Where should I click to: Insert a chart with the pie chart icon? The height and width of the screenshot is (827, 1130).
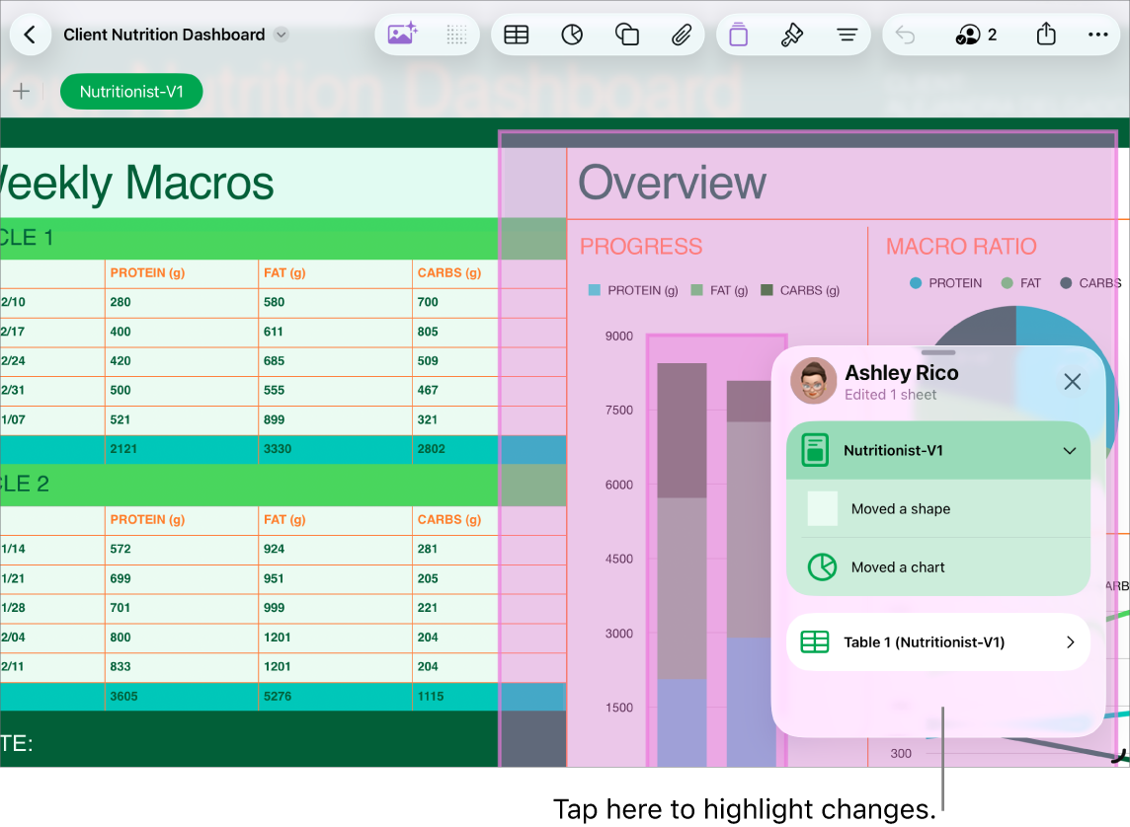[571, 35]
